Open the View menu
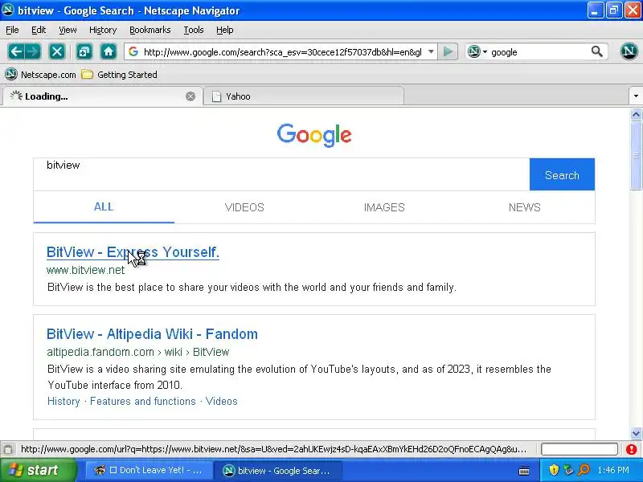 pos(68,30)
